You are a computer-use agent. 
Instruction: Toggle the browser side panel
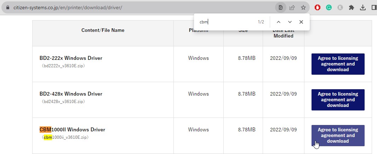point(374,7)
